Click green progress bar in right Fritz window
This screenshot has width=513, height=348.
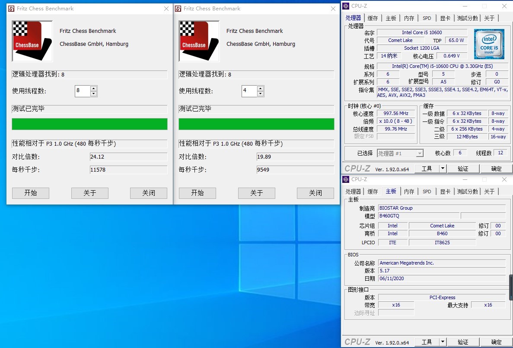[x=257, y=124]
